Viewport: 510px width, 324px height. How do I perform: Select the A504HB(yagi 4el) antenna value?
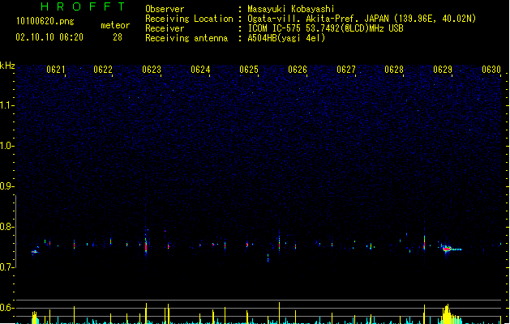[x=286, y=38]
